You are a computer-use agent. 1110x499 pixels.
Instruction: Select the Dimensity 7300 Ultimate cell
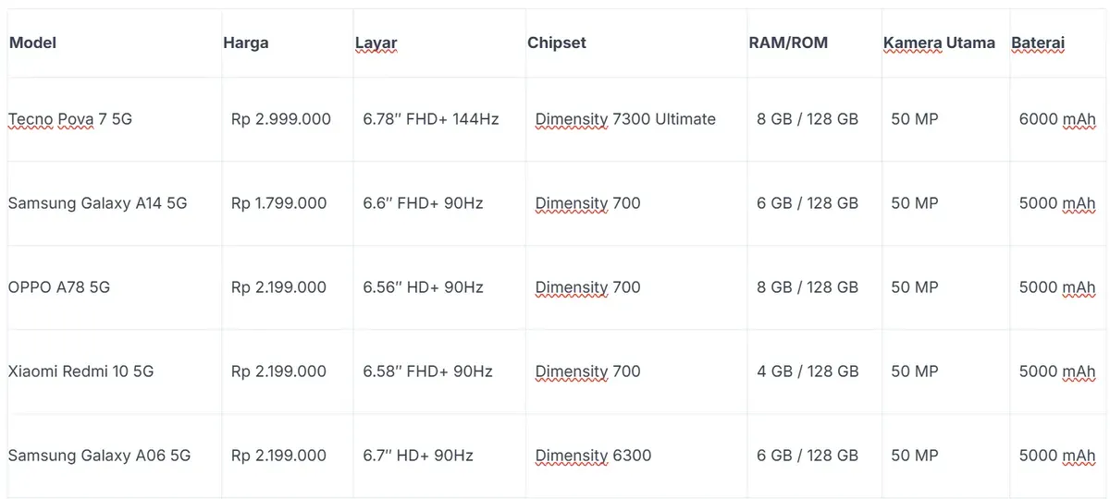point(625,119)
